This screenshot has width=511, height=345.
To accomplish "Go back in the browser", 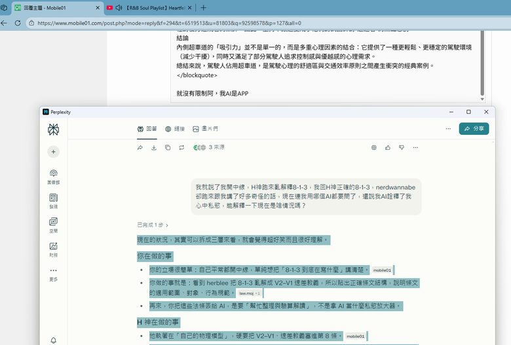I will pos(4,23).
